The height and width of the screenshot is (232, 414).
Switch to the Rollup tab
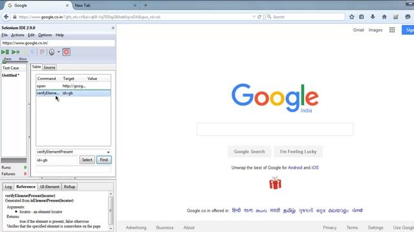point(69,187)
